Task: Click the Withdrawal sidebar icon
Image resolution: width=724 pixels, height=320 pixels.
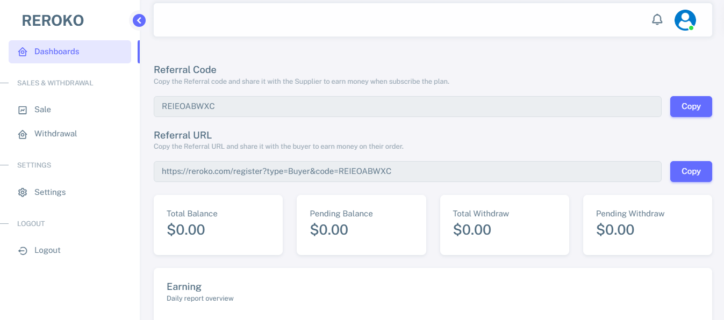Action: [x=23, y=134]
